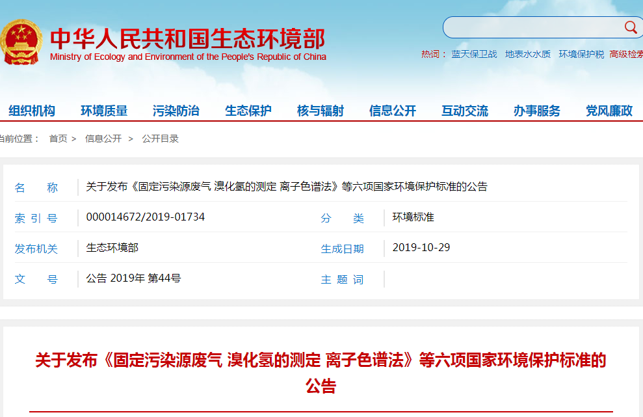The width and height of the screenshot is (643, 417).
Task: Open the 环境质量 menu
Action: coord(104,111)
